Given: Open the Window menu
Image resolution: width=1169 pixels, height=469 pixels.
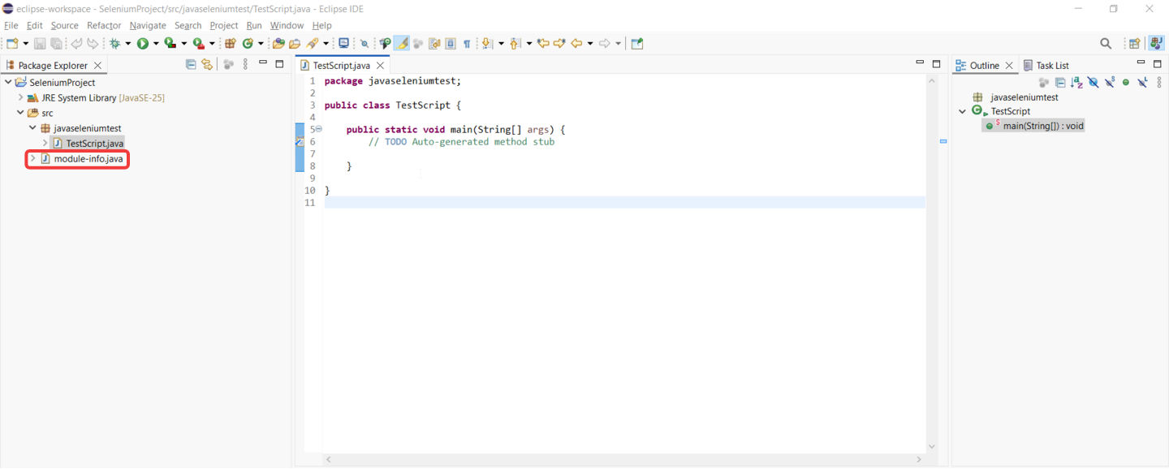Looking at the screenshot, I should (x=287, y=26).
